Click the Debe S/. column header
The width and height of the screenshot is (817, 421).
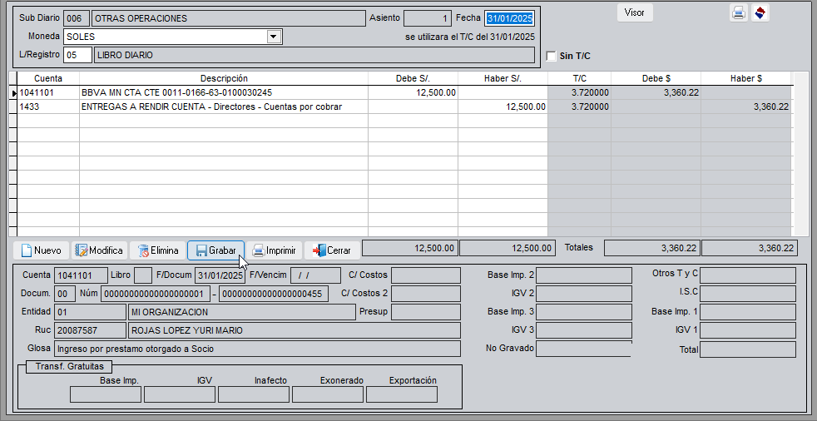413,79
